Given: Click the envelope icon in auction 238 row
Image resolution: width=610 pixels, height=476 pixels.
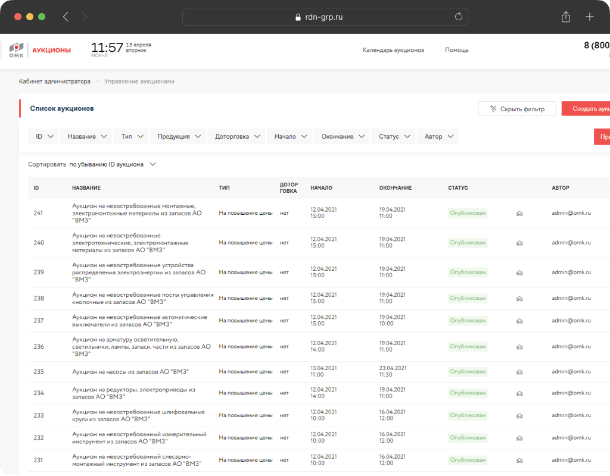Looking at the screenshot, I should click(519, 299).
